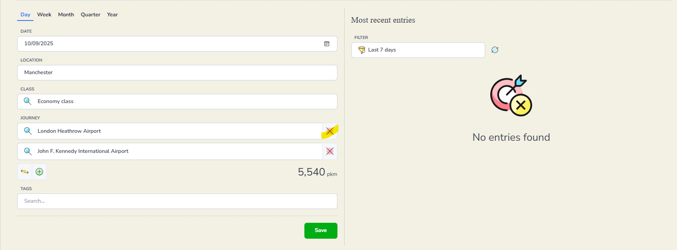The width and height of the screenshot is (677, 250).
Task: Remove London Heathrow Airport journey stop
Action: 330,131
